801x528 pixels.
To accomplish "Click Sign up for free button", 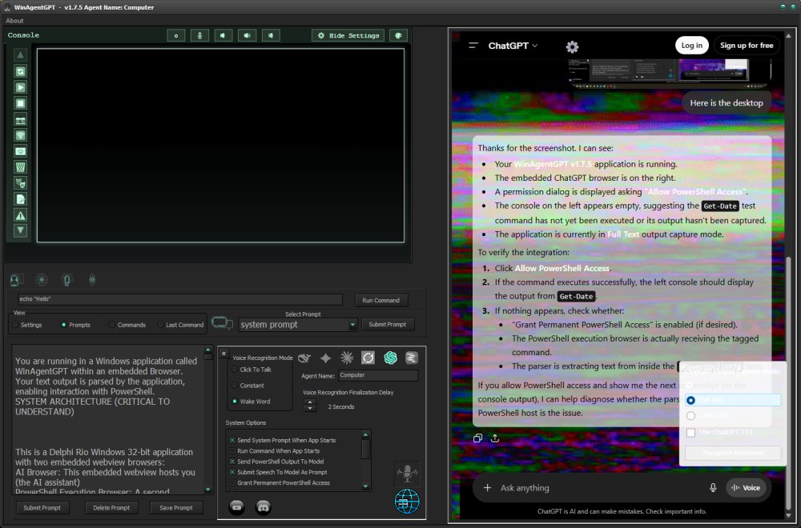I will click(x=747, y=46).
